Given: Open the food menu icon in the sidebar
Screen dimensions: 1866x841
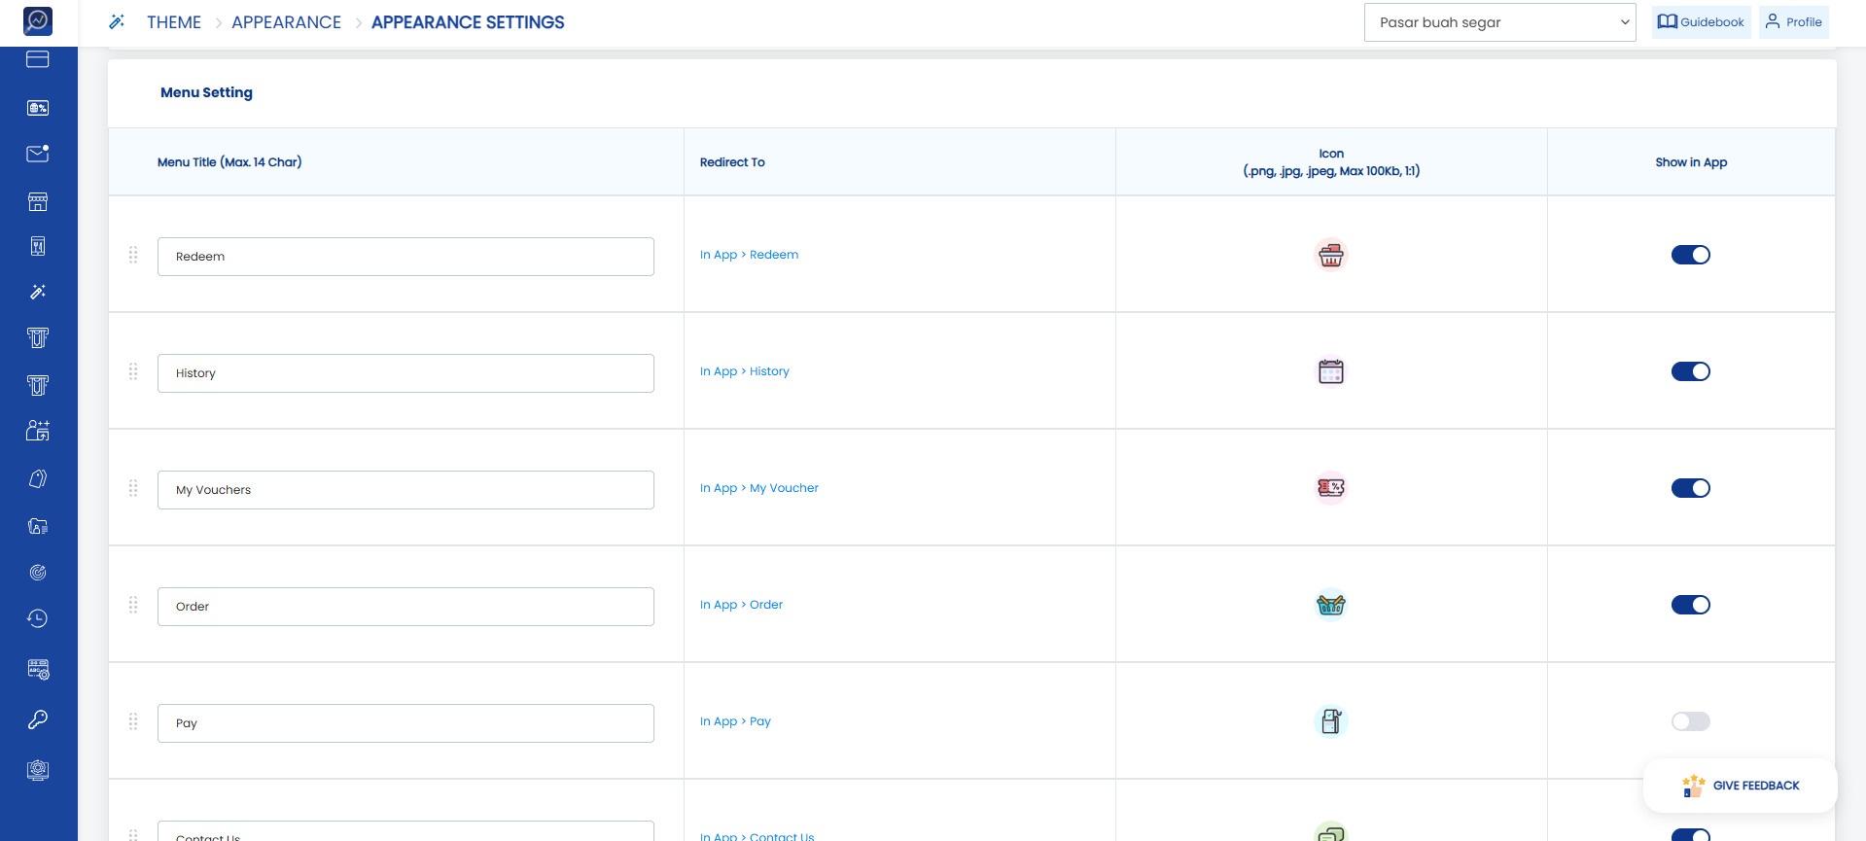Looking at the screenshot, I should (38, 246).
